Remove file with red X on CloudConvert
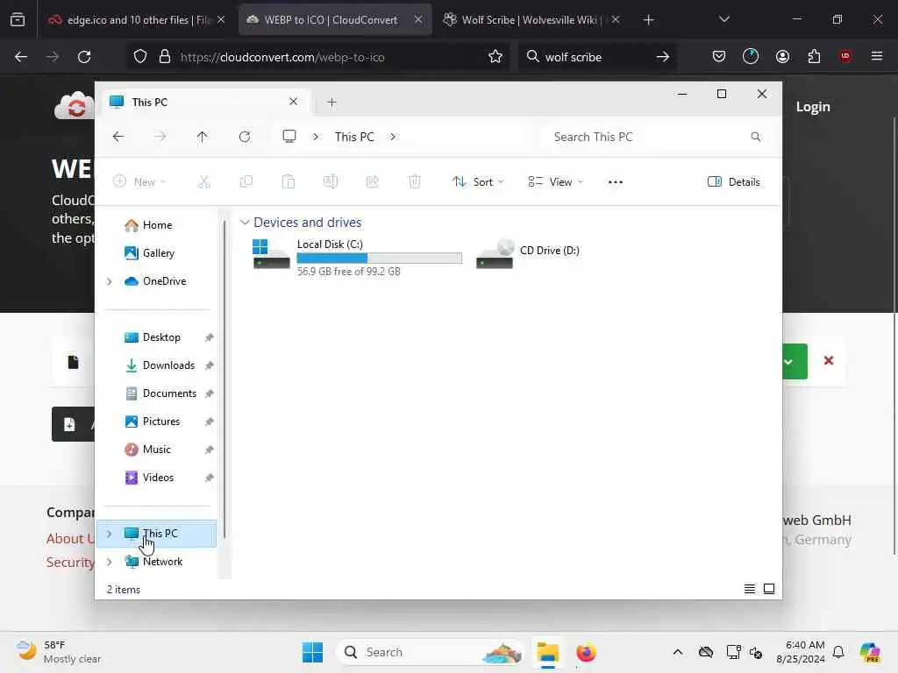Screen dimensions: 898x673 tap(828, 360)
